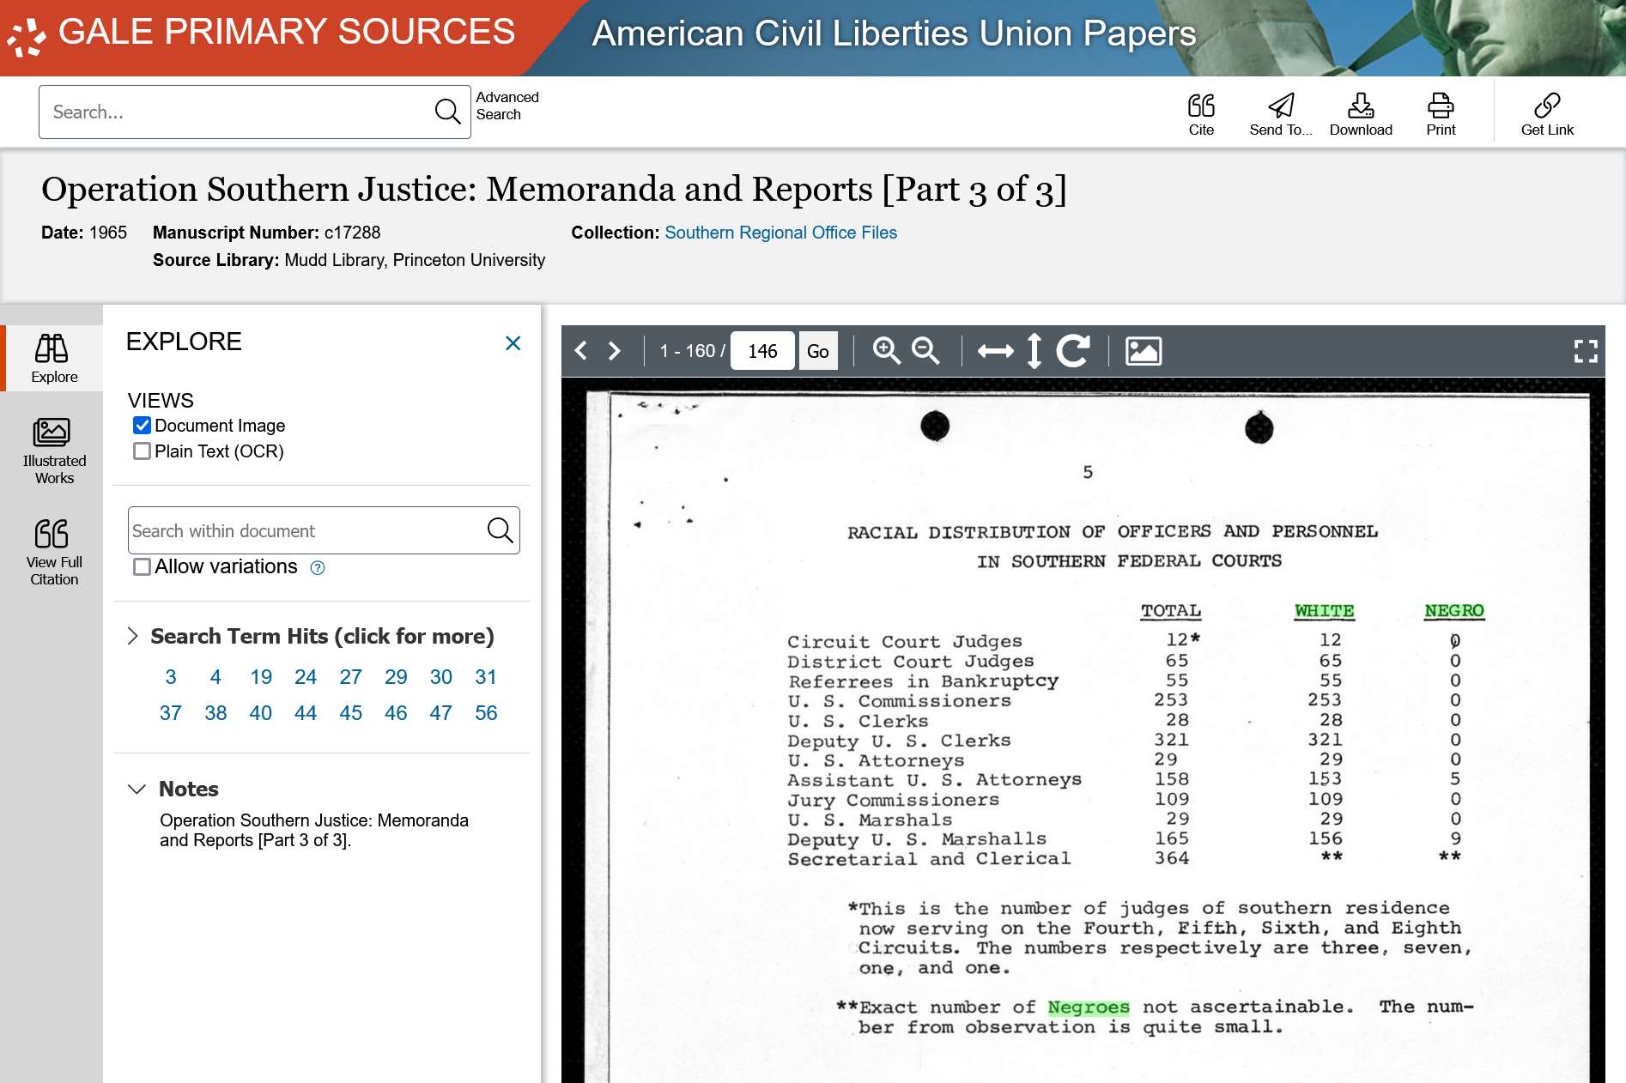Image resolution: width=1626 pixels, height=1083 pixels.
Task: Jump to search hit page 24
Action: click(306, 677)
